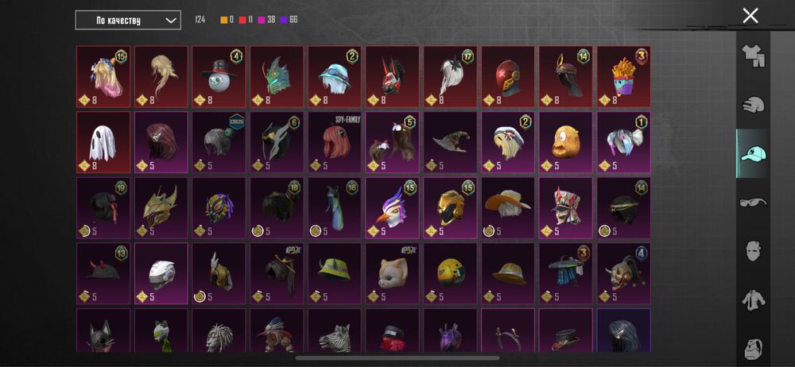Screen dimensions: 795x367
Task: Select the jacket category in sidebar
Action: coord(753,300)
